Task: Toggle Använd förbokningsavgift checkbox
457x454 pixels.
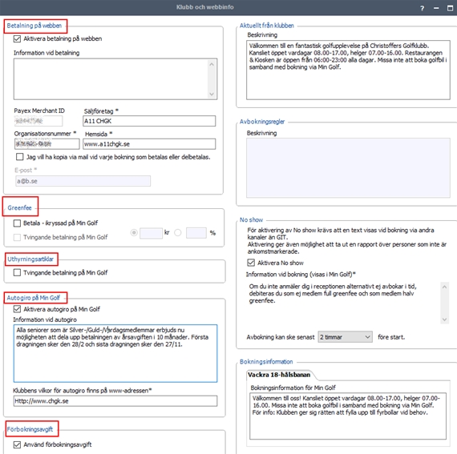Action: [17, 444]
